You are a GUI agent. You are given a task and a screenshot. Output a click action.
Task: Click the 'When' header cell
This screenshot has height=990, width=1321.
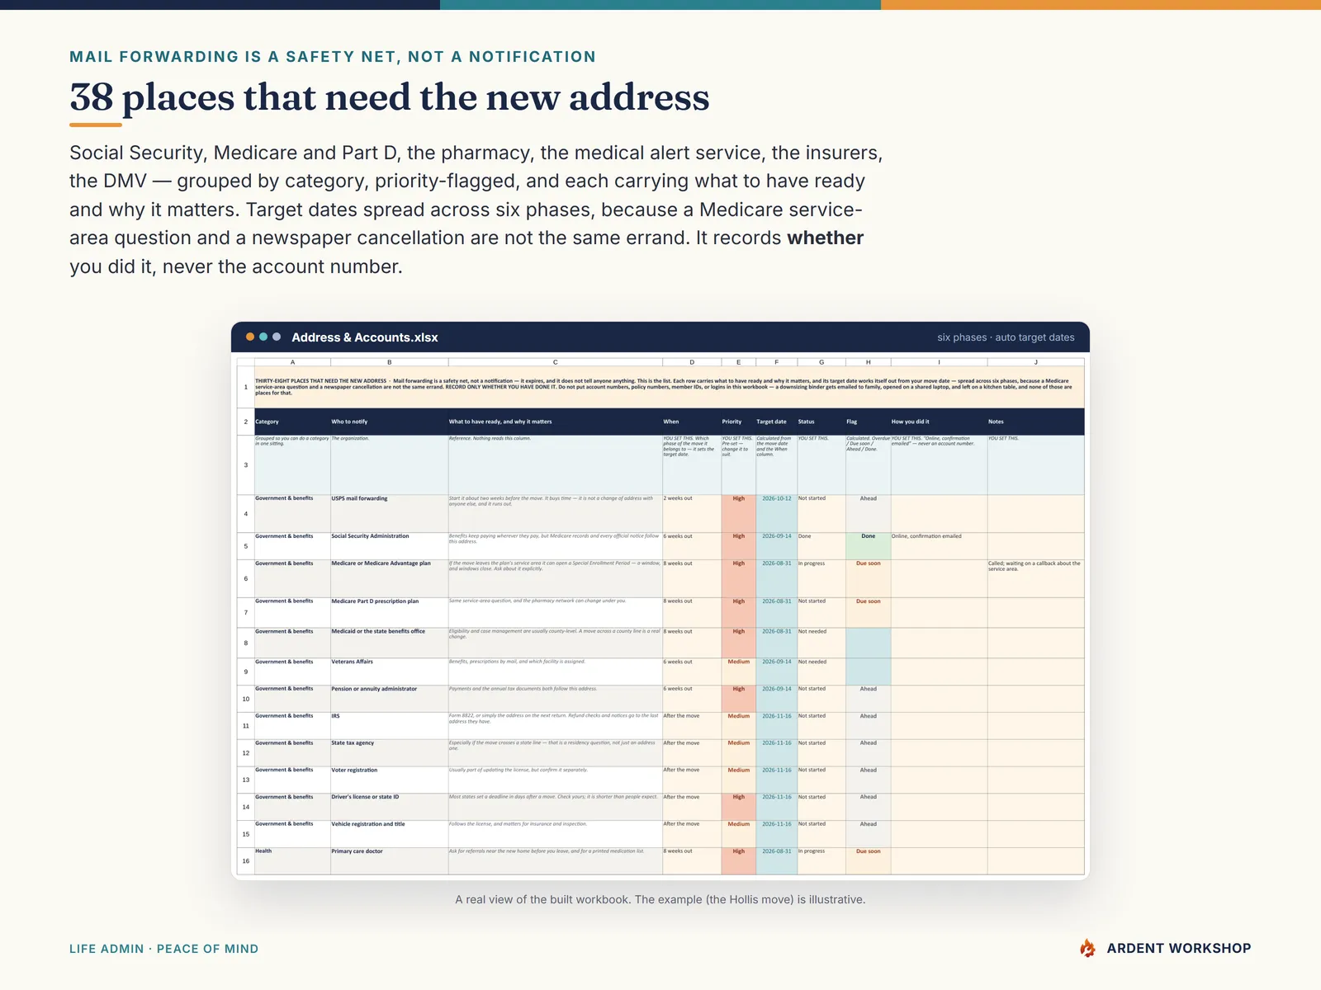(692, 422)
